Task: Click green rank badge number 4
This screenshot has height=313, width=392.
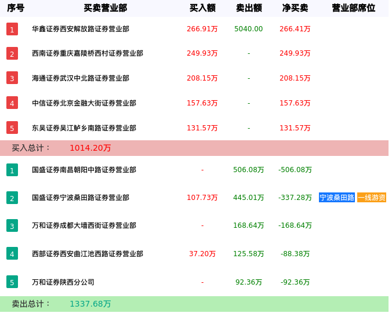Action: [12, 253]
